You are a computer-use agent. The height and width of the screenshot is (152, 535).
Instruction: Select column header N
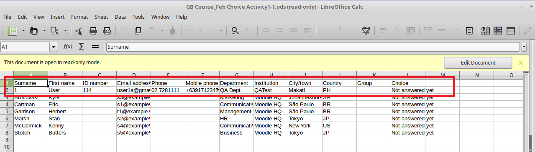pyautogui.click(x=476, y=75)
